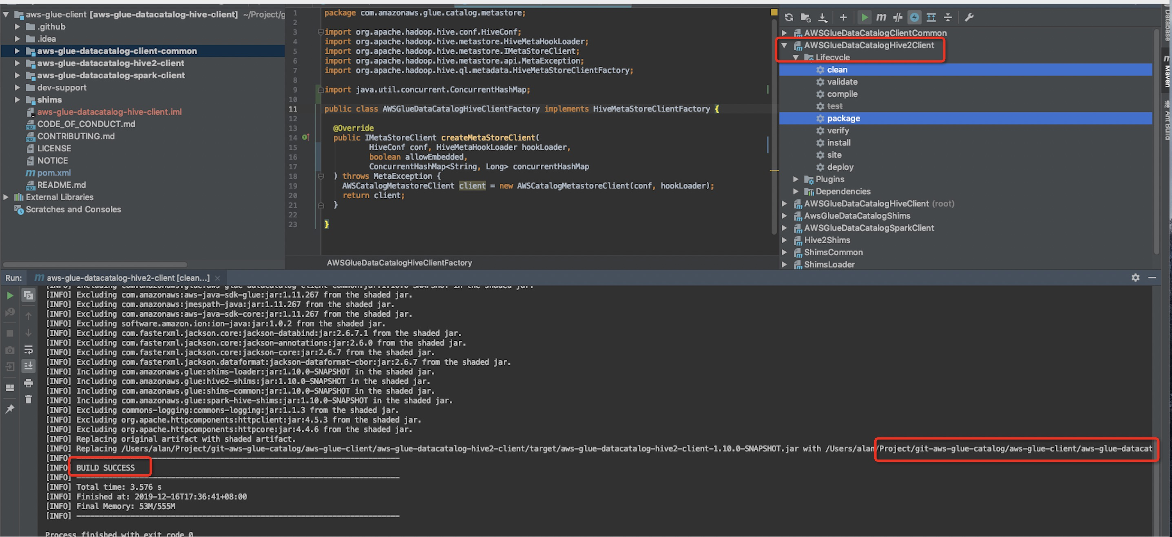Click Reimport All Maven Projects icon

(x=789, y=17)
